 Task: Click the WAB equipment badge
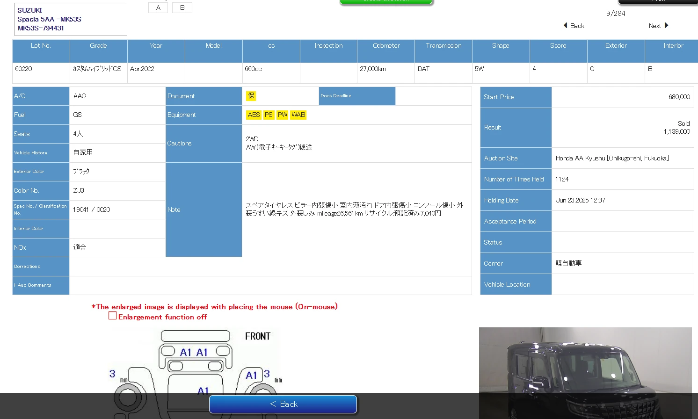tap(298, 115)
